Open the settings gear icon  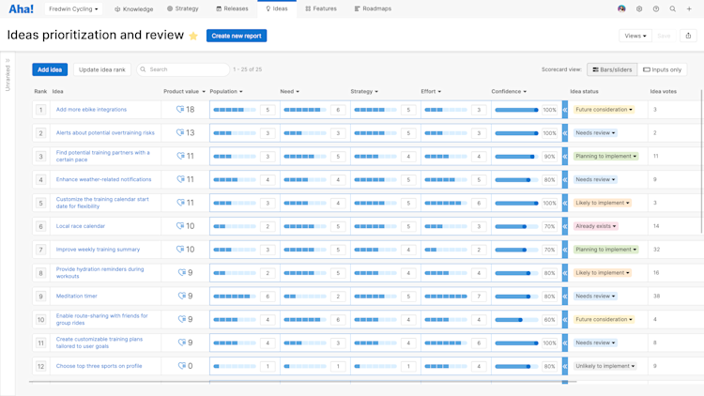(x=639, y=8)
